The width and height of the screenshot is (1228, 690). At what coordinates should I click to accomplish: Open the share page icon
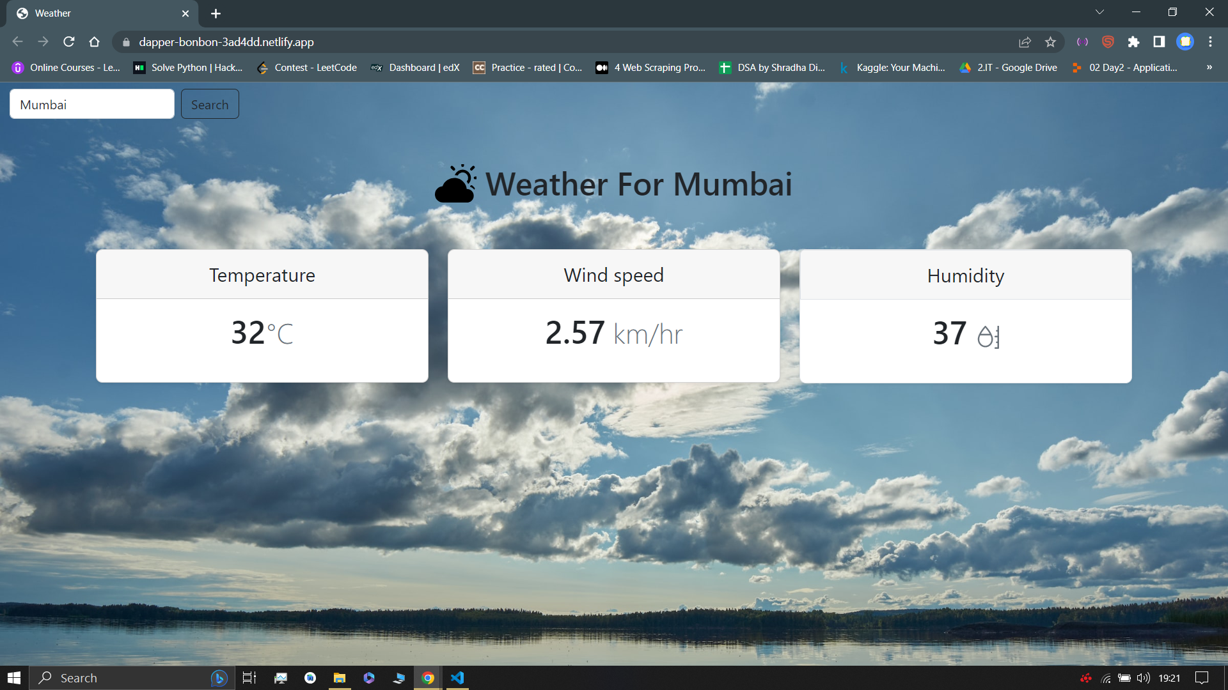[x=1025, y=42]
